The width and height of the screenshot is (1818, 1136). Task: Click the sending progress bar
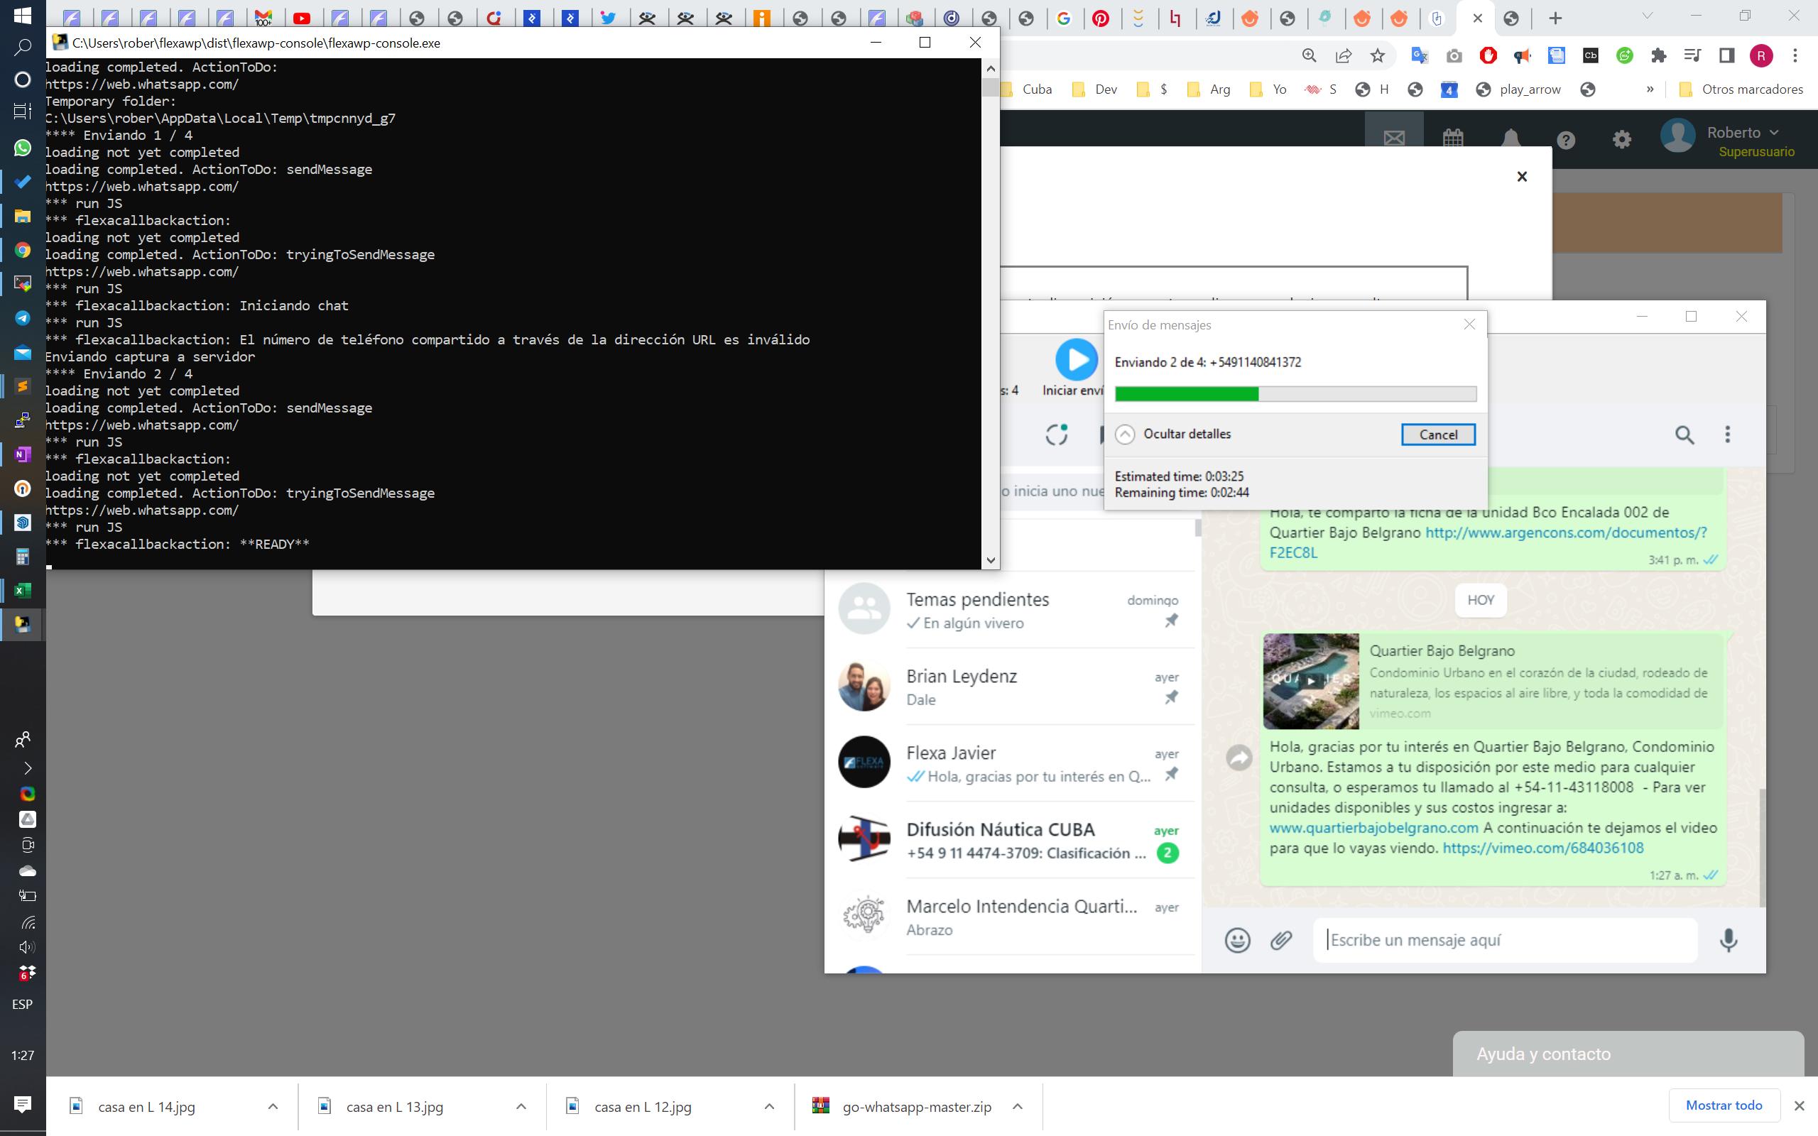[x=1295, y=393]
